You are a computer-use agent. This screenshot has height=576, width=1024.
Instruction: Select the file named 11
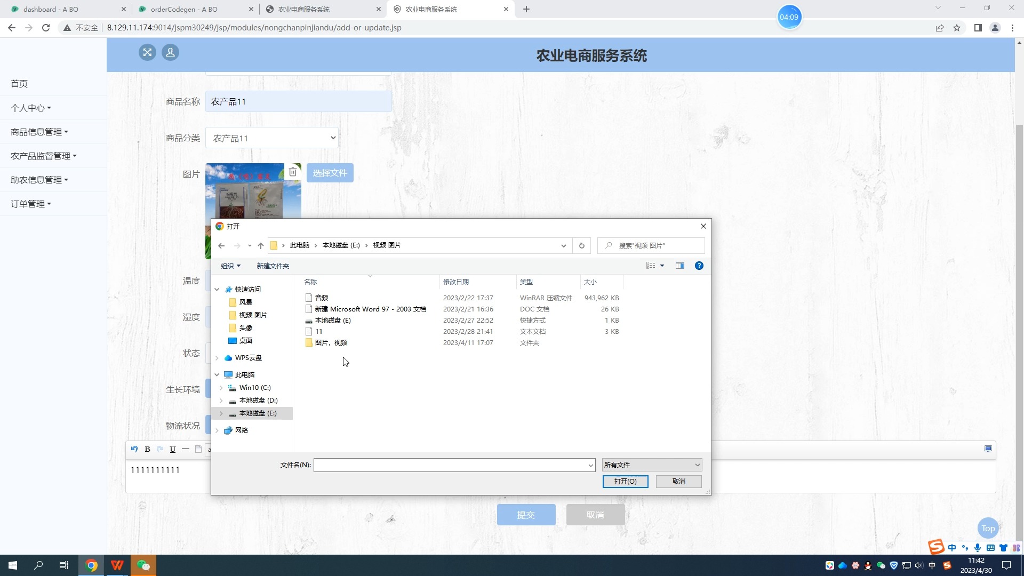click(318, 332)
